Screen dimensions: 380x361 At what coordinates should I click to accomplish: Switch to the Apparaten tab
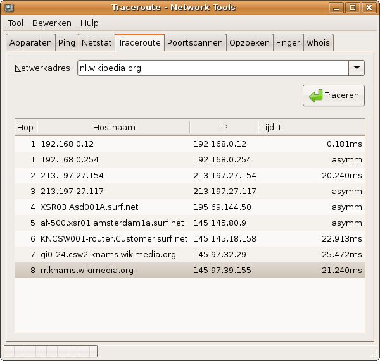30,43
